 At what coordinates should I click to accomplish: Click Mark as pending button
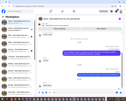[x=59, y=29]
